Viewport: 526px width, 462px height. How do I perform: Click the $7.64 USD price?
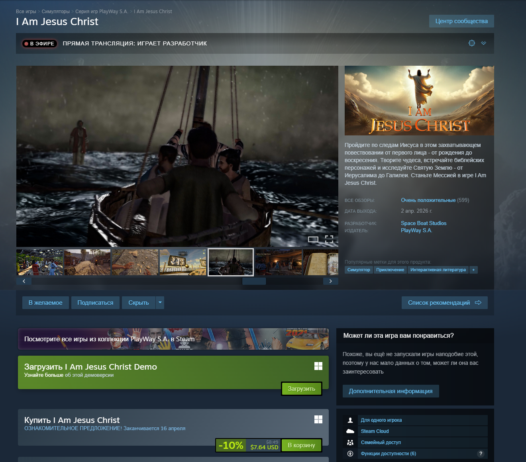[264, 447]
